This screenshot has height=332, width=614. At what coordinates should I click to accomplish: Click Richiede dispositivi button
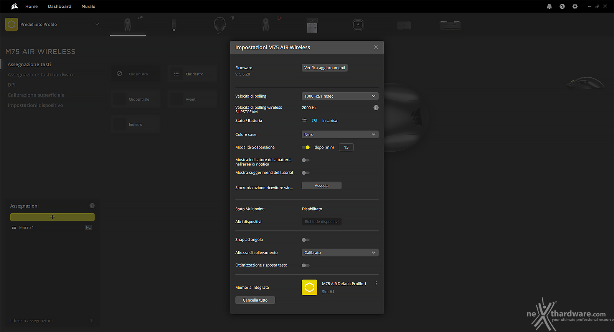322,222
